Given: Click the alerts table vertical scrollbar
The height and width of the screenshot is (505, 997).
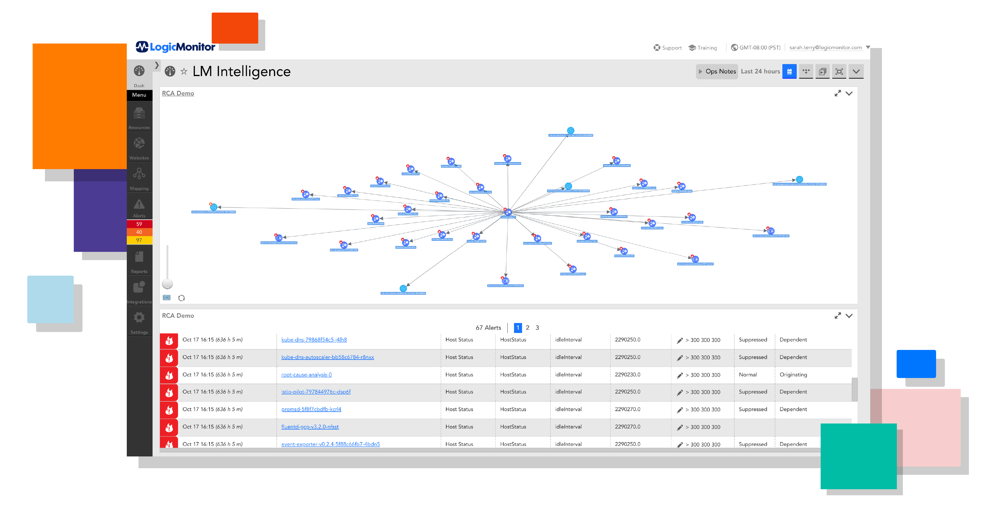Looking at the screenshot, I should click(x=854, y=389).
